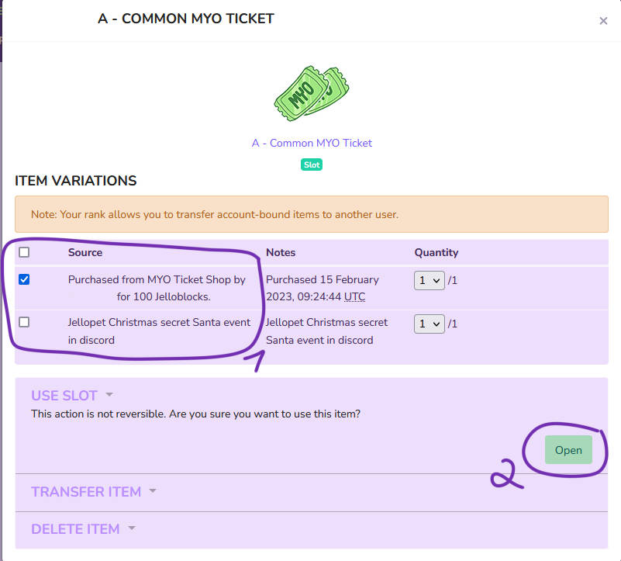Close the Common MYO Ticket dialog
The width and height of the screenshot is (621, 561).
point(603,21)
